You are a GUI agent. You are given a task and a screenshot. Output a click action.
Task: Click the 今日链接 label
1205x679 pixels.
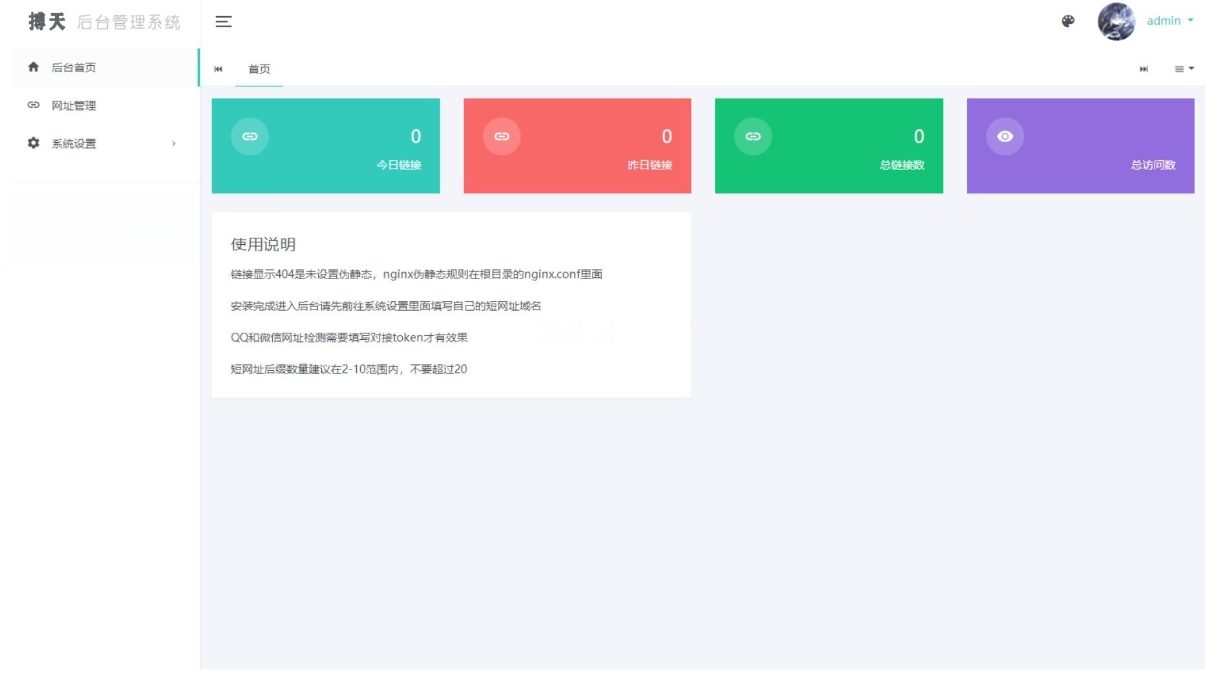tap(399, 165)
